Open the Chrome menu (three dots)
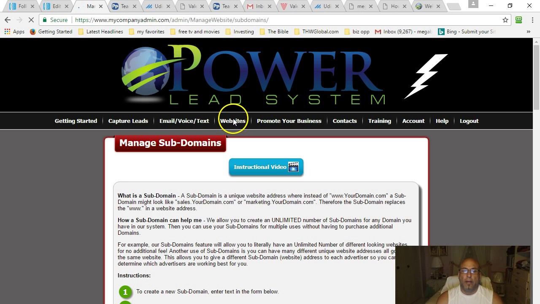The width and height of the screenshot is (540, 304). 532,20
